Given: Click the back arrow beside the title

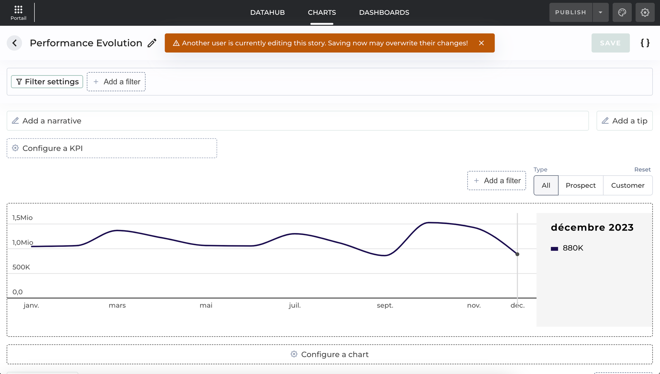Looking at the screenshot, I should (x=14, y=43).
